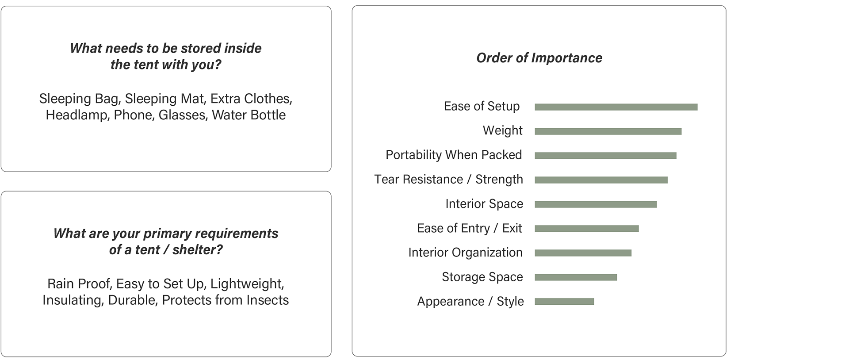Select the Portability When Packed bar
Image resolution: width=849 pixels, height=364 pixels.
tap(605, 156)
